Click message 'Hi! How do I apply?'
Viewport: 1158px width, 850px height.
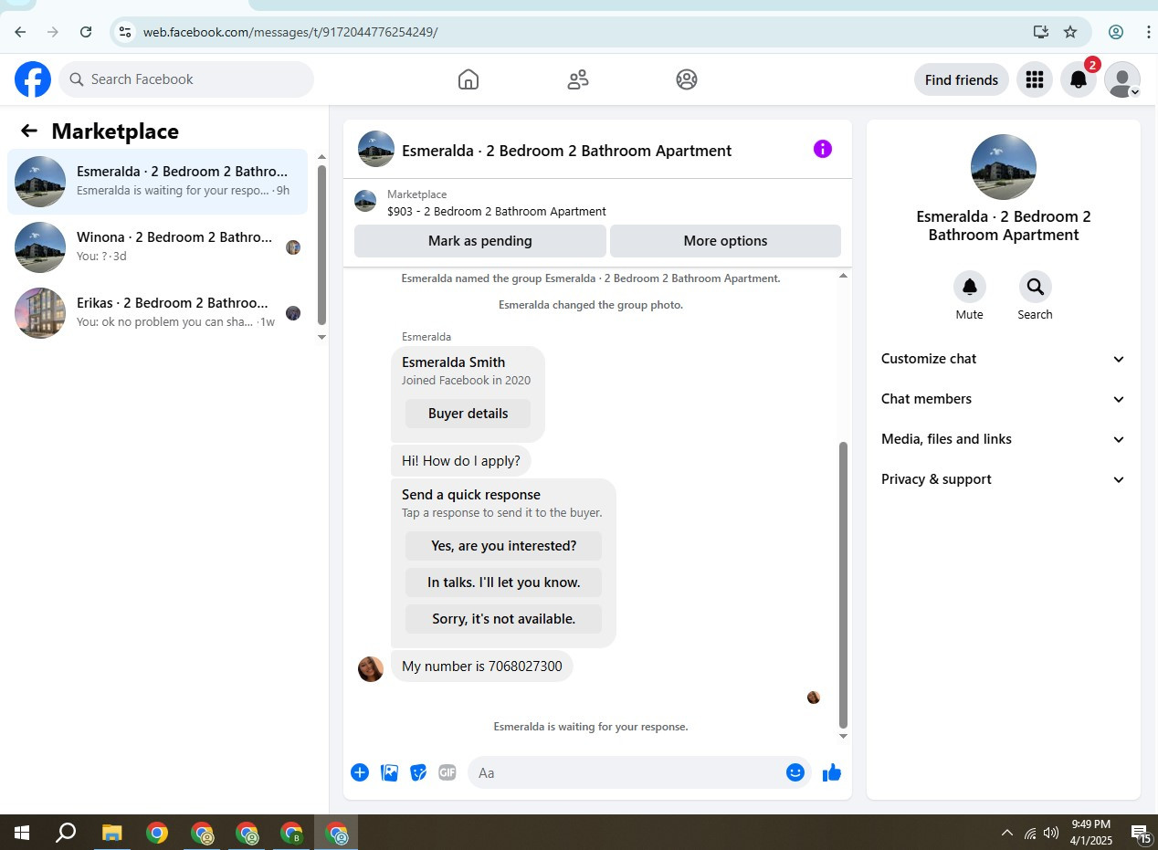coord(461,461)
